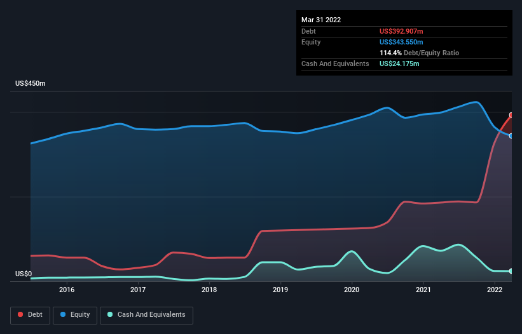This screenshot has height=334, width=522.
Task: Click the US$0 y-axis label
Action: tap(24, 274)
